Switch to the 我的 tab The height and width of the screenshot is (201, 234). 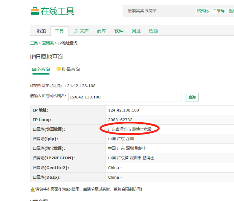[42, 31]
